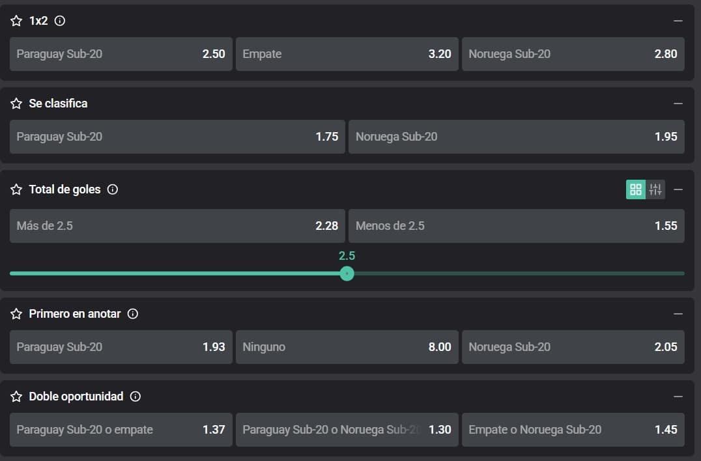Open info icon next to 1x2
701x461 pixels.
pyautogui.click(x=60, y=21)
